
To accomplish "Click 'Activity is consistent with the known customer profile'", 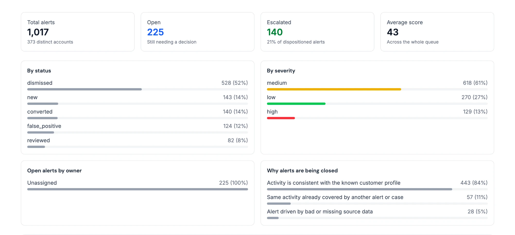I will [333, 183].
